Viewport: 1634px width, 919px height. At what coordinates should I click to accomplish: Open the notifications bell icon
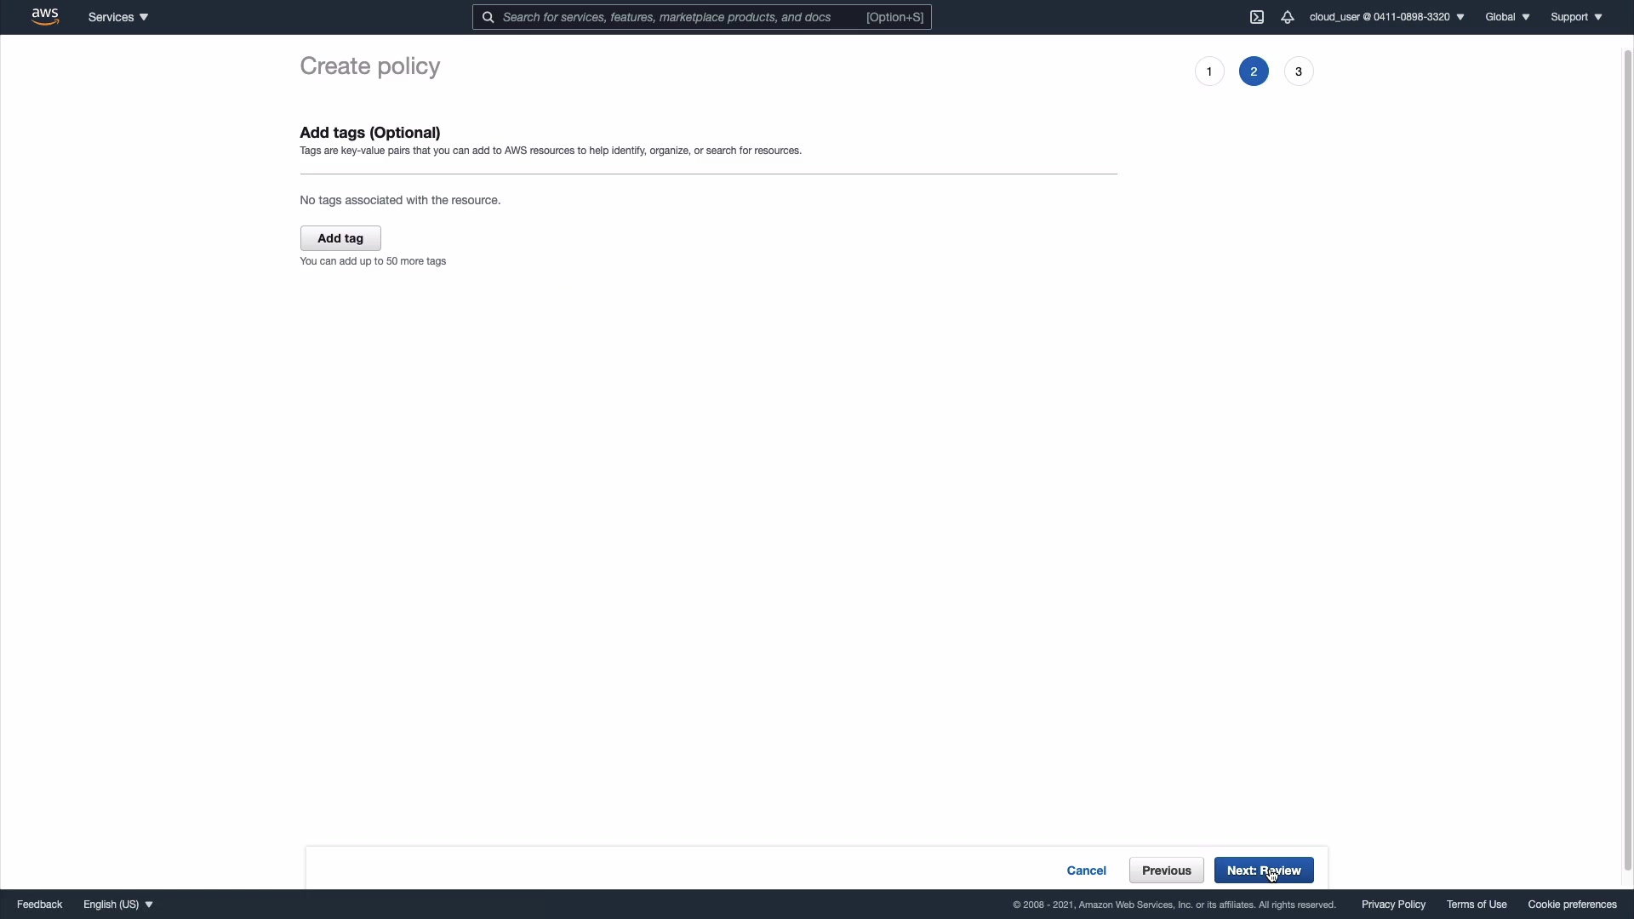click(x=1288, y=17)
